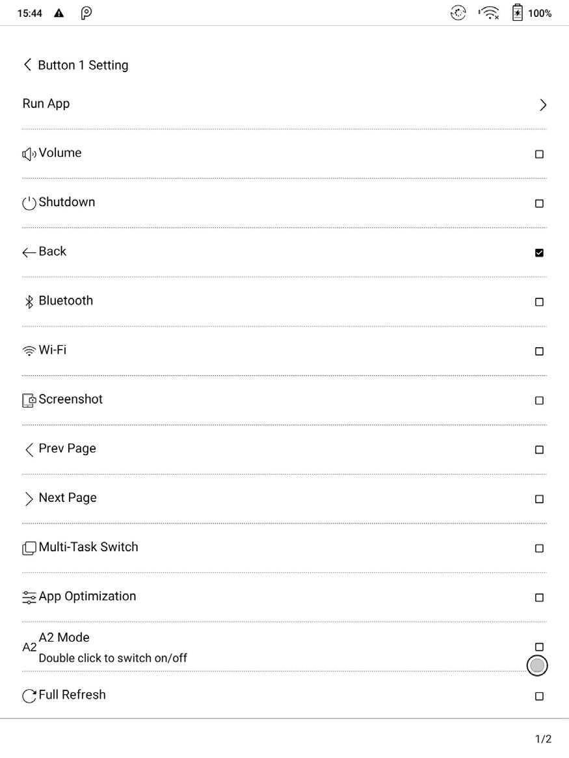
Task: Click the Full Refresh circular arrow icon
Action: (x=29, y=696)
